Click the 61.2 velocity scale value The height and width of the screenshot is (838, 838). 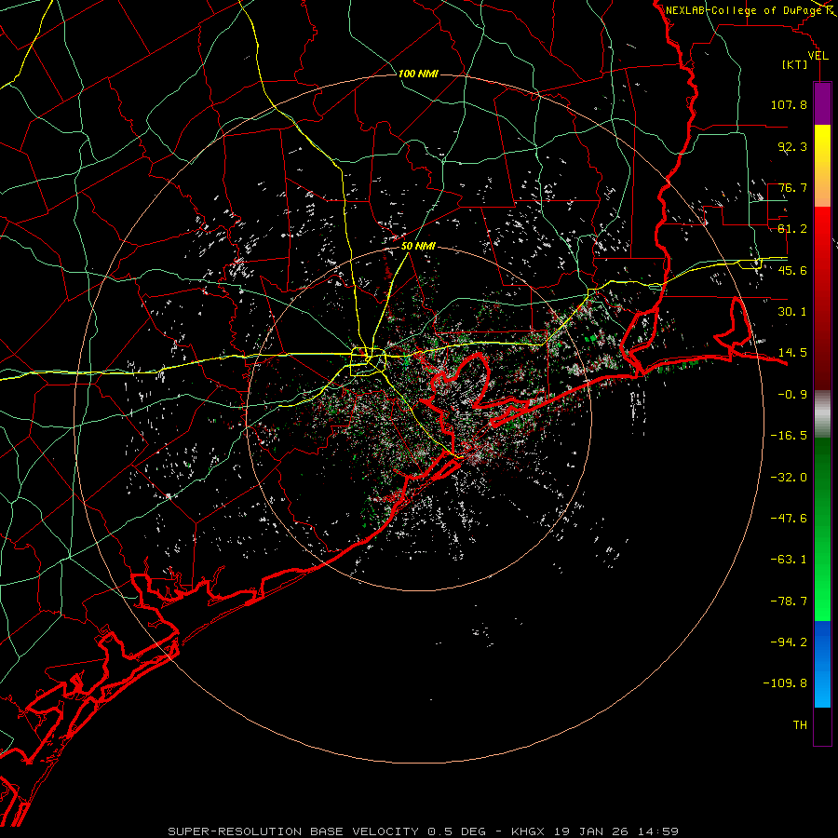click(x=792, y=229)
